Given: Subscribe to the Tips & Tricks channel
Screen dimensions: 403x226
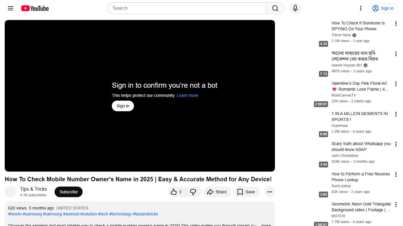Looking at the screenshot, I should (x=68, y=192).
